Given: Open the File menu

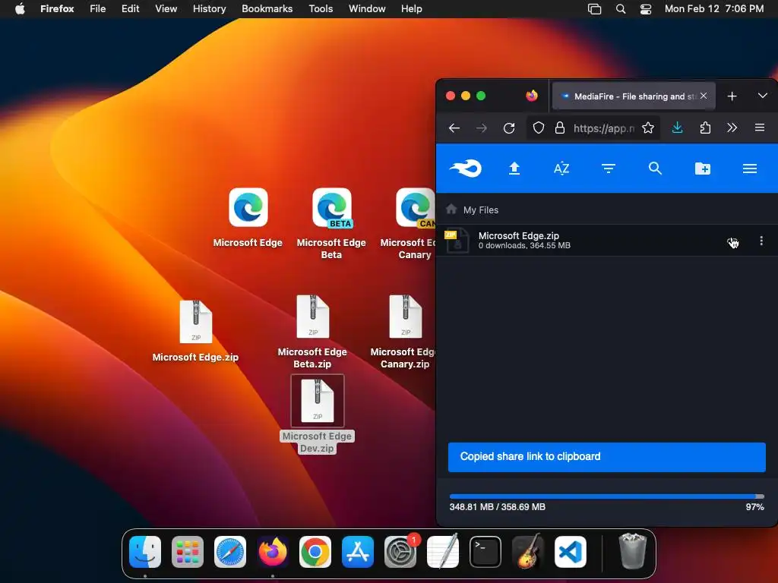Looking at the screenshot, I should (x=98, y=8).
